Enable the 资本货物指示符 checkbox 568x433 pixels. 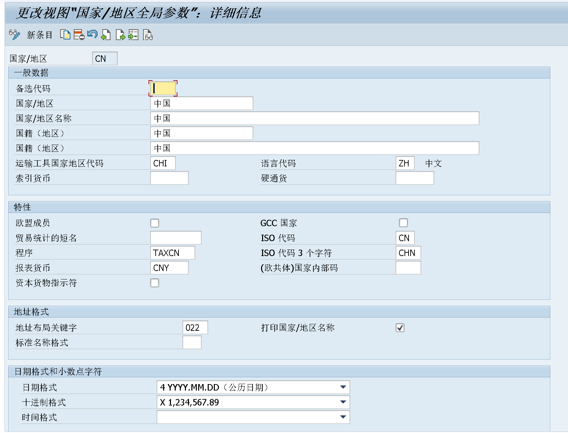pos(155,283)
